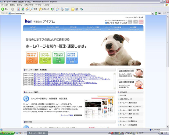Screen dimensions: 169x135
Task: Click the Mail envelope toolbar icon
Action: pyautogui.click(x=57, y=9)
